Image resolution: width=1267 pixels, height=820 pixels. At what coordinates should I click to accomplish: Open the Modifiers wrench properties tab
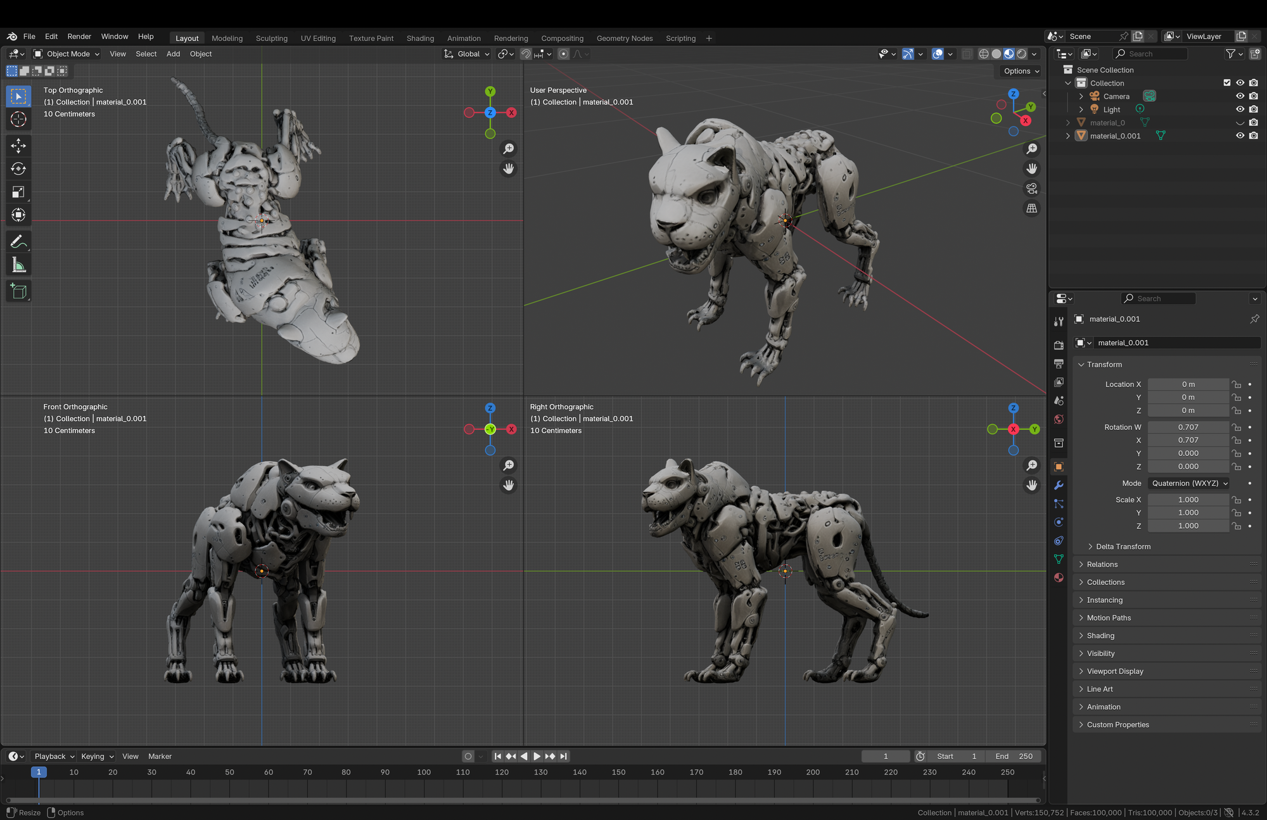pos(1059,485)
